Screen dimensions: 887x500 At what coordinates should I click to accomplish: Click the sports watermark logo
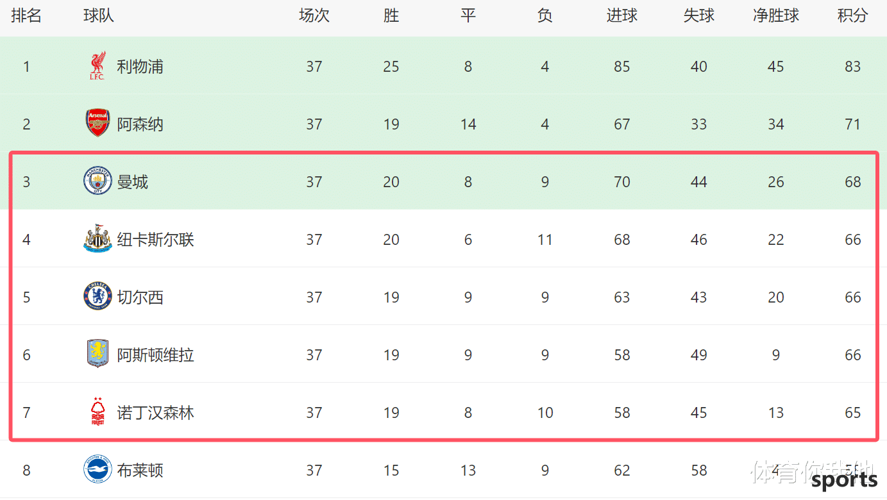[x=845, y=479]
